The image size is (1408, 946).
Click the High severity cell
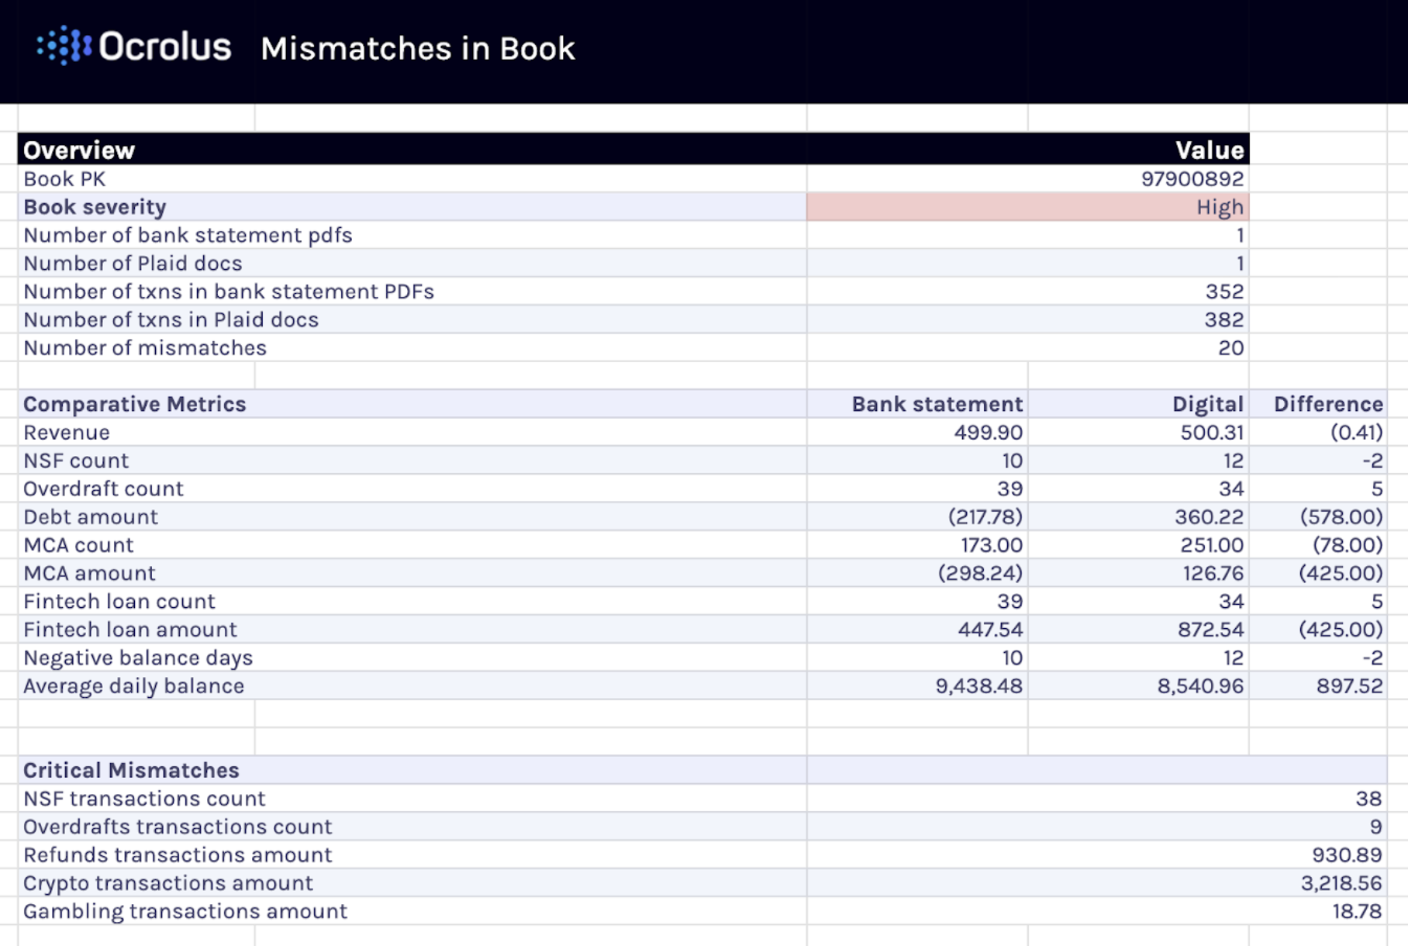point(1027,207)
